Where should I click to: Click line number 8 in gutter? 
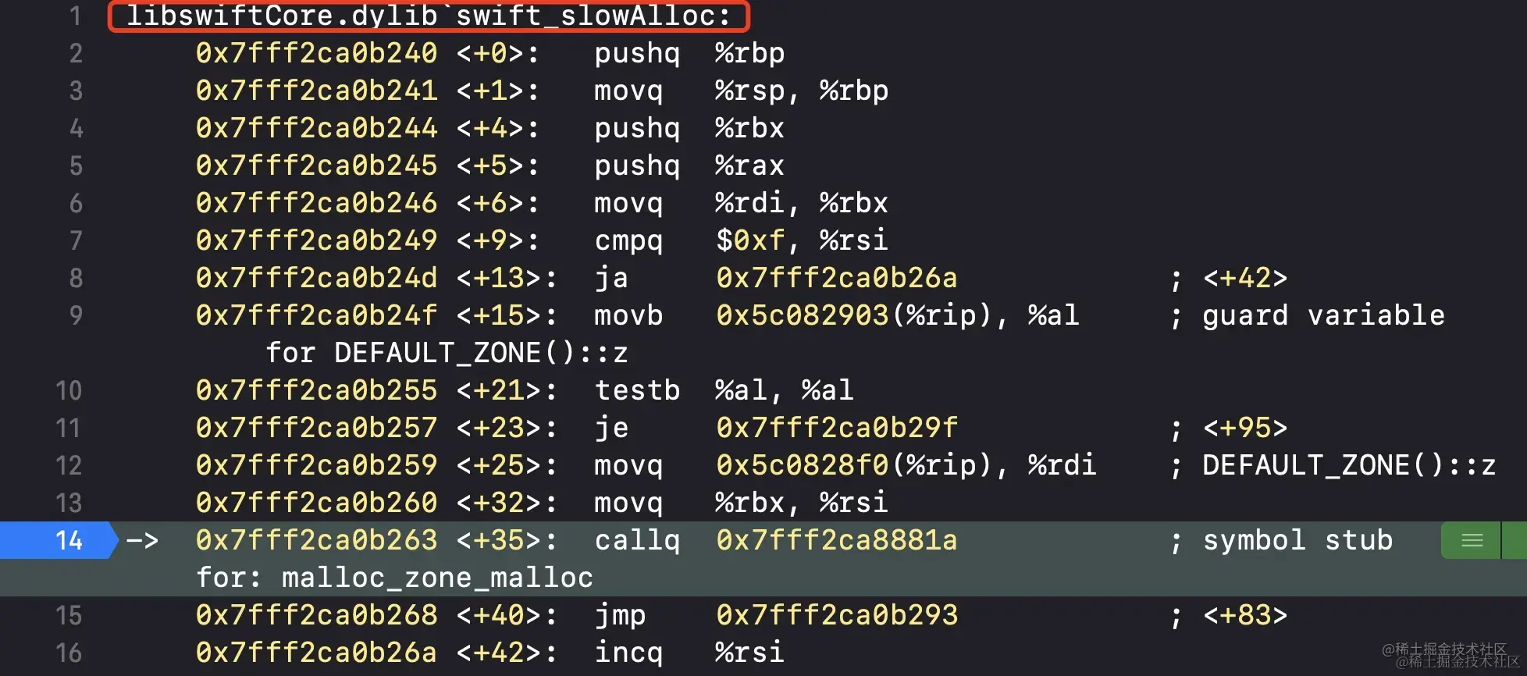coord(76,278)
